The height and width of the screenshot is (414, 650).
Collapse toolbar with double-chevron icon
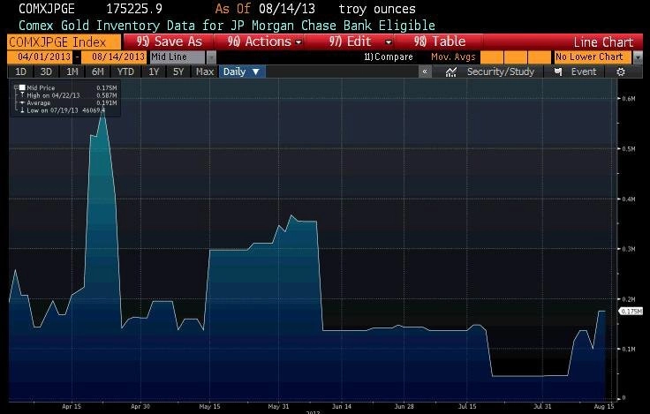pyautogui.click(x=425, y=72)
